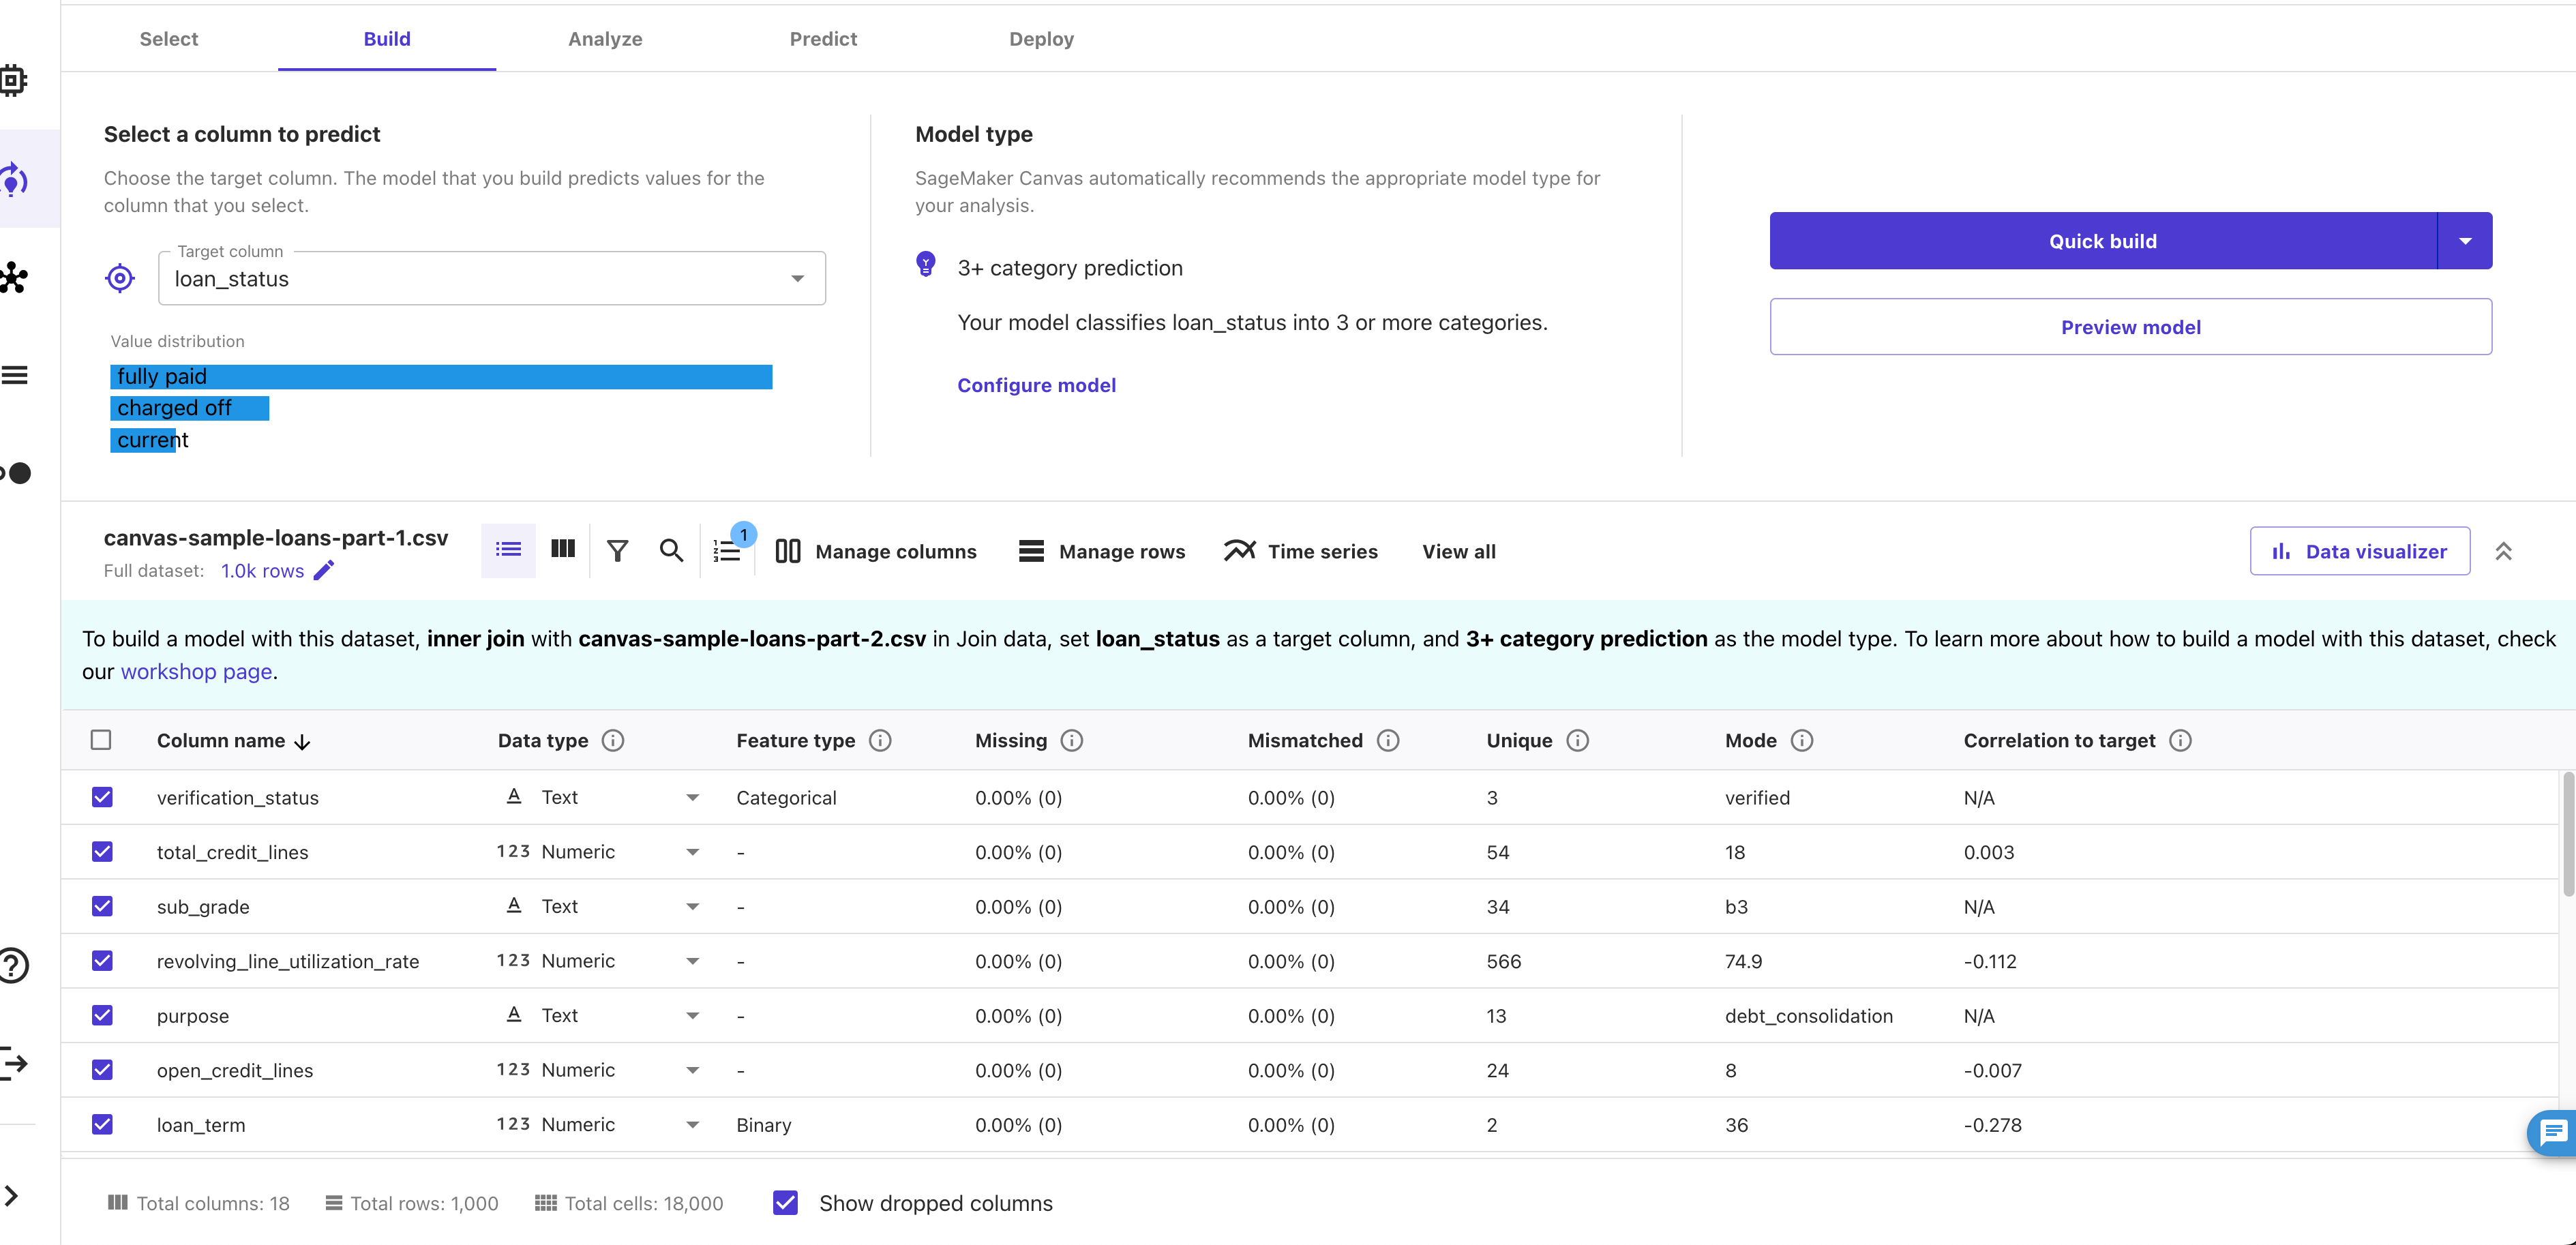2576x1245 pixels.
Task: Click the filter funnel icon
Action: pos(617,551)
